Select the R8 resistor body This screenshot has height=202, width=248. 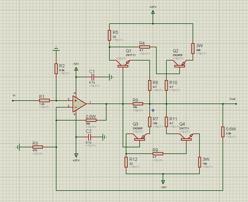tap(138, 104)
